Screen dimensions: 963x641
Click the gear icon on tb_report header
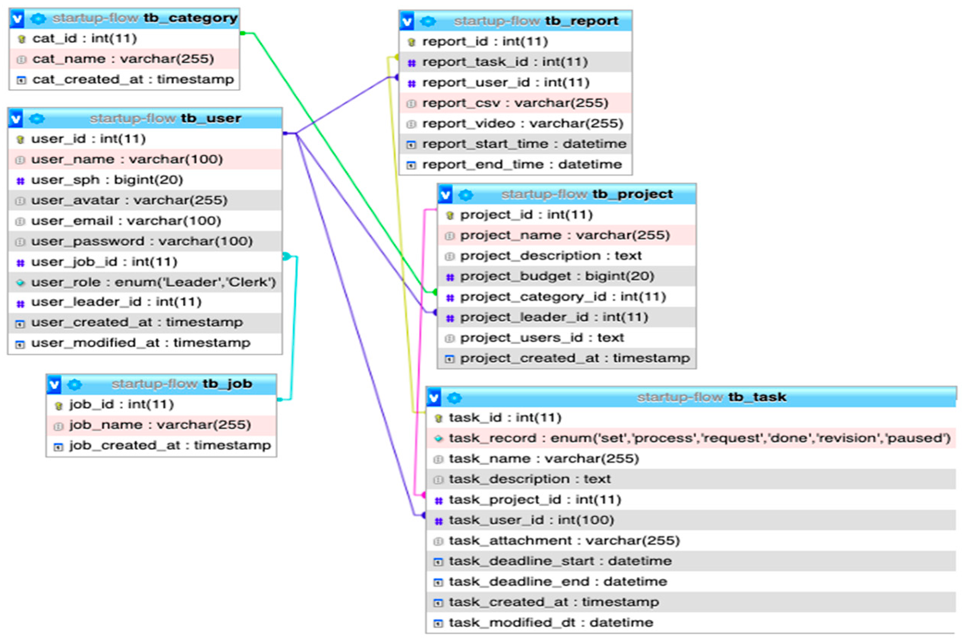[x=428, y=21]
